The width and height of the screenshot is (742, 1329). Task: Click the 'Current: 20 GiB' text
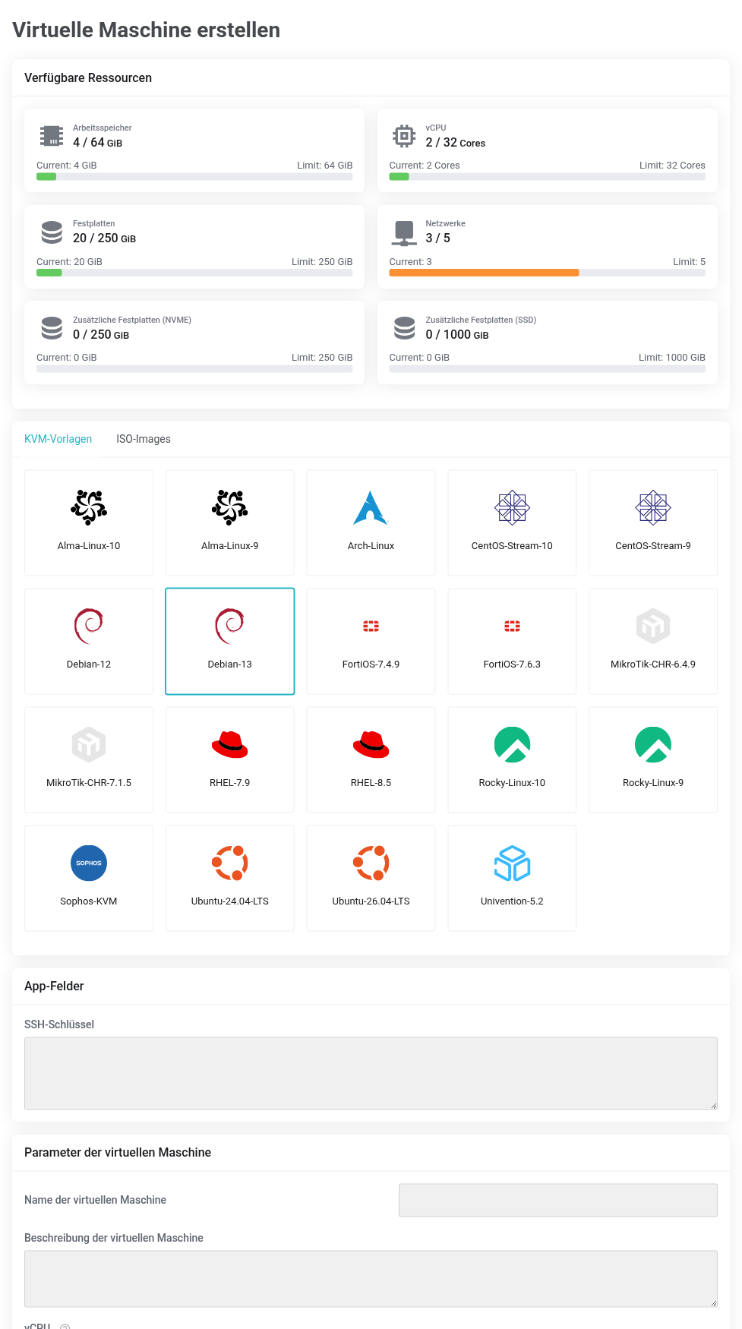[69, 262]
